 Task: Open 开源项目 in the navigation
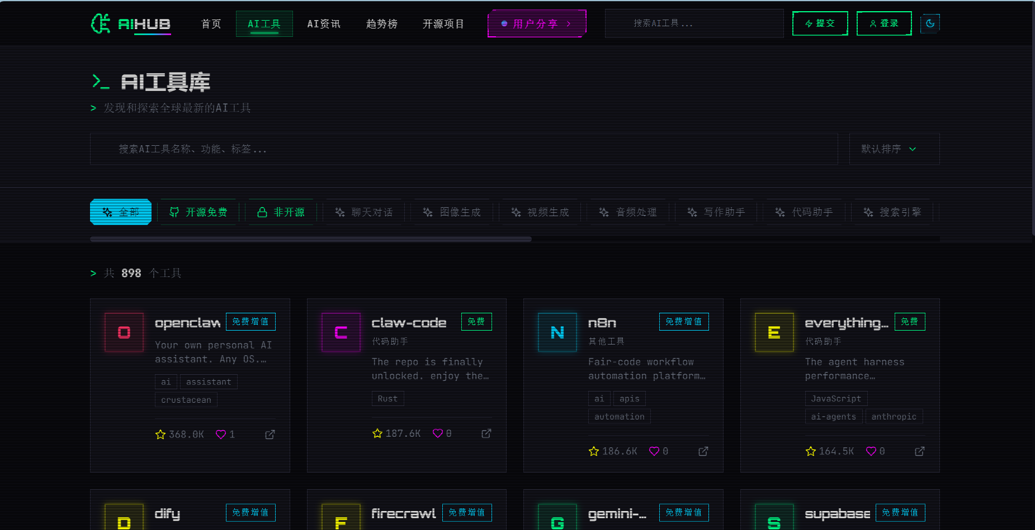coord(443,23)
